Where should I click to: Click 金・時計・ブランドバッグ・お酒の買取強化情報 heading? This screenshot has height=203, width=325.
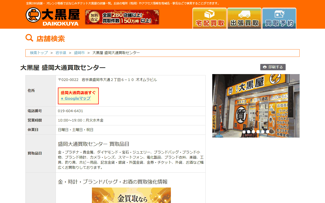[113, 182]
